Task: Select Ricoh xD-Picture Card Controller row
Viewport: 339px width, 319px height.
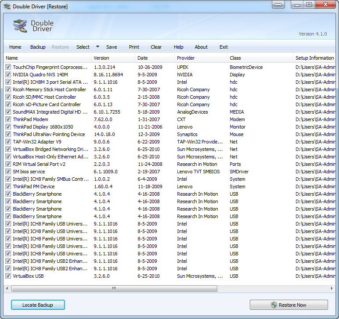Action: point(169,104)
